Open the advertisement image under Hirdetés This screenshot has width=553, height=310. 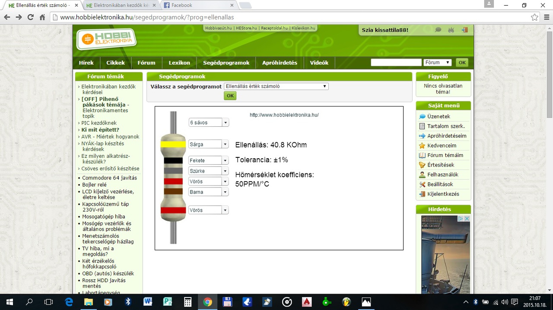[445, 254]
